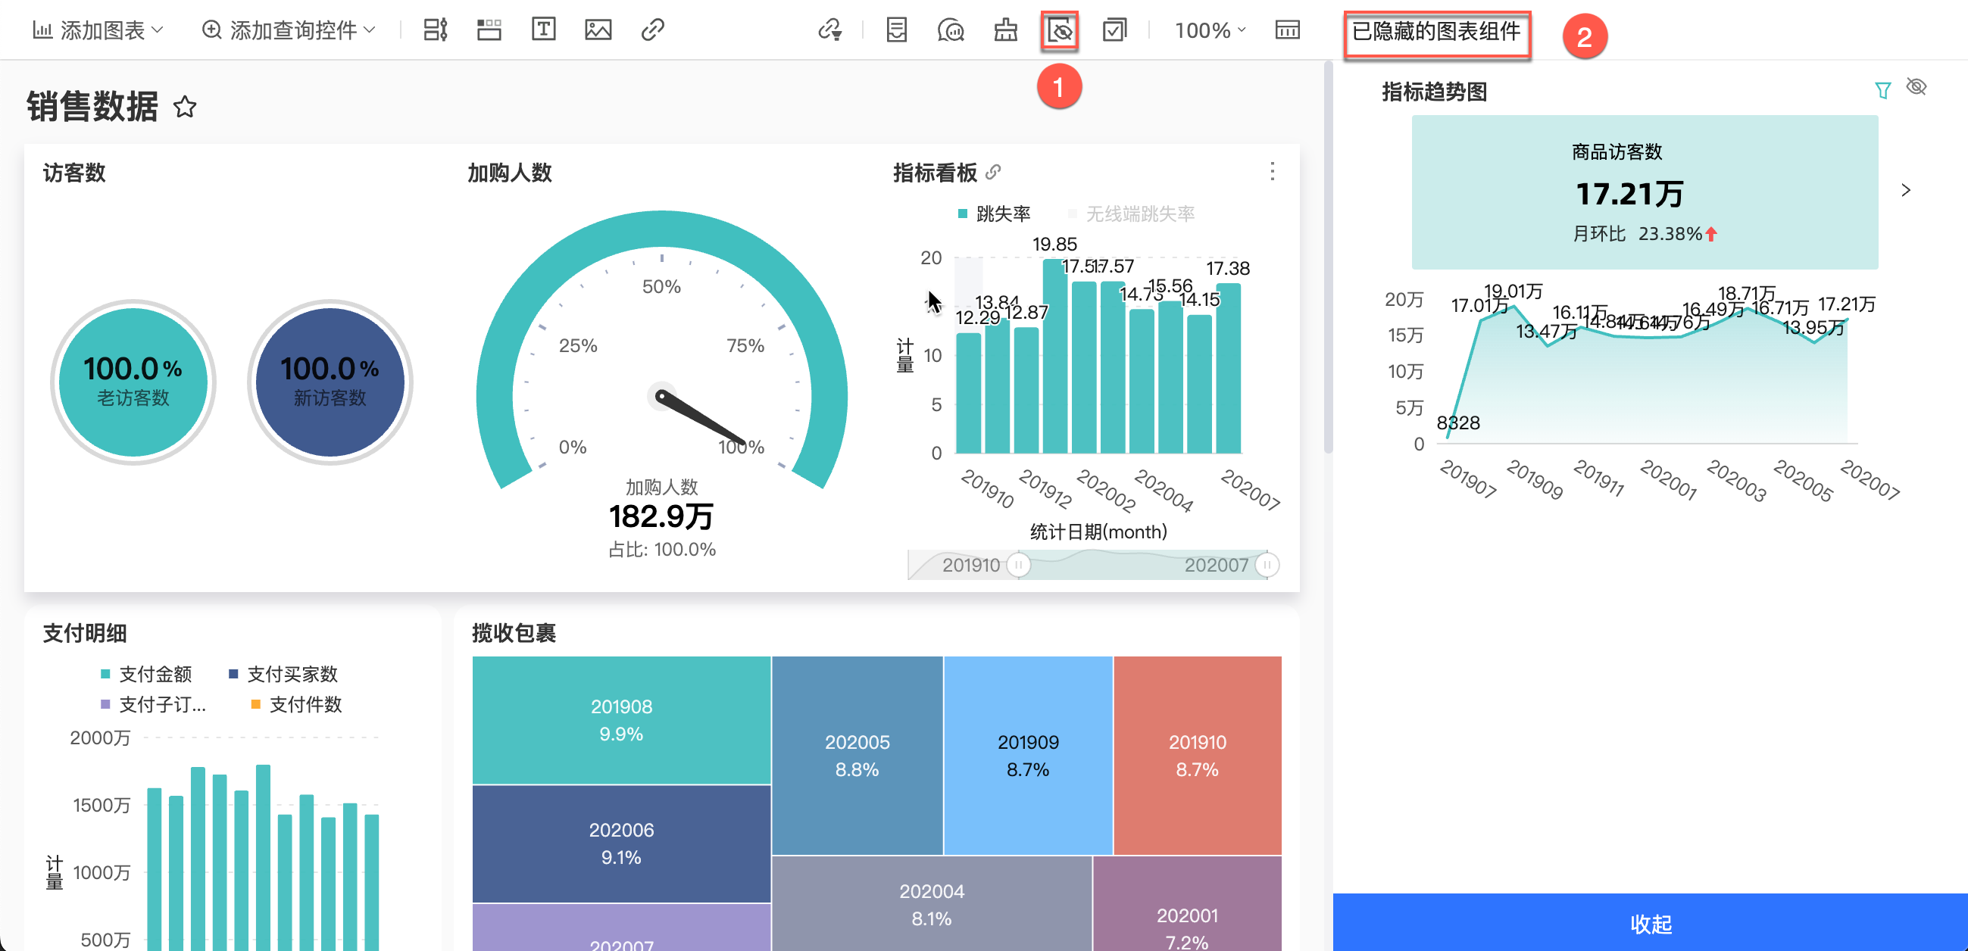Click the 202007 range slider handle
Viewport: 1968px width, 951px height.
(1267, 565)
